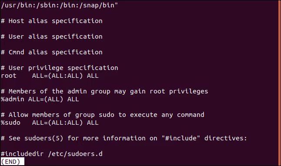
Task: Click 'ALL=(ALL:ALL)' on the root line
Action: tap(57, 76)
